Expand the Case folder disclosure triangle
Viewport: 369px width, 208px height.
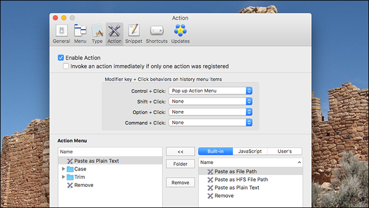[x=64, y=169]
